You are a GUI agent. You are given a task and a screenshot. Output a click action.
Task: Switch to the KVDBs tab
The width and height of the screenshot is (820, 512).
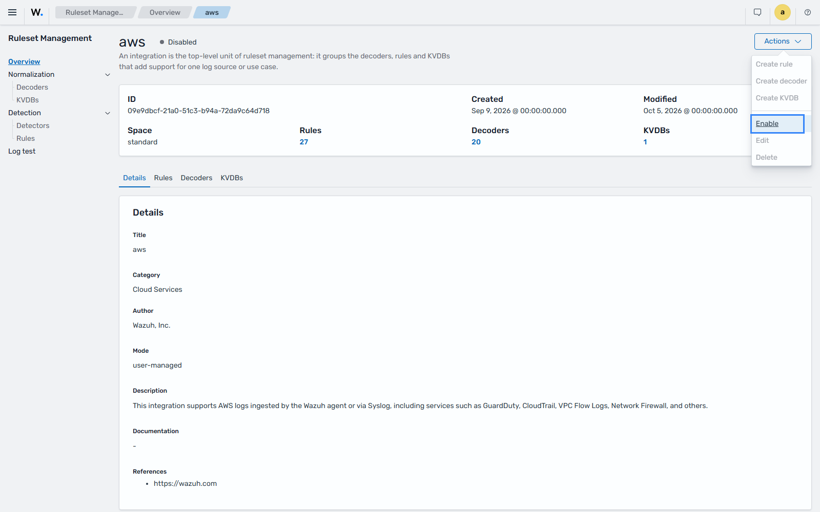[232, 178]
